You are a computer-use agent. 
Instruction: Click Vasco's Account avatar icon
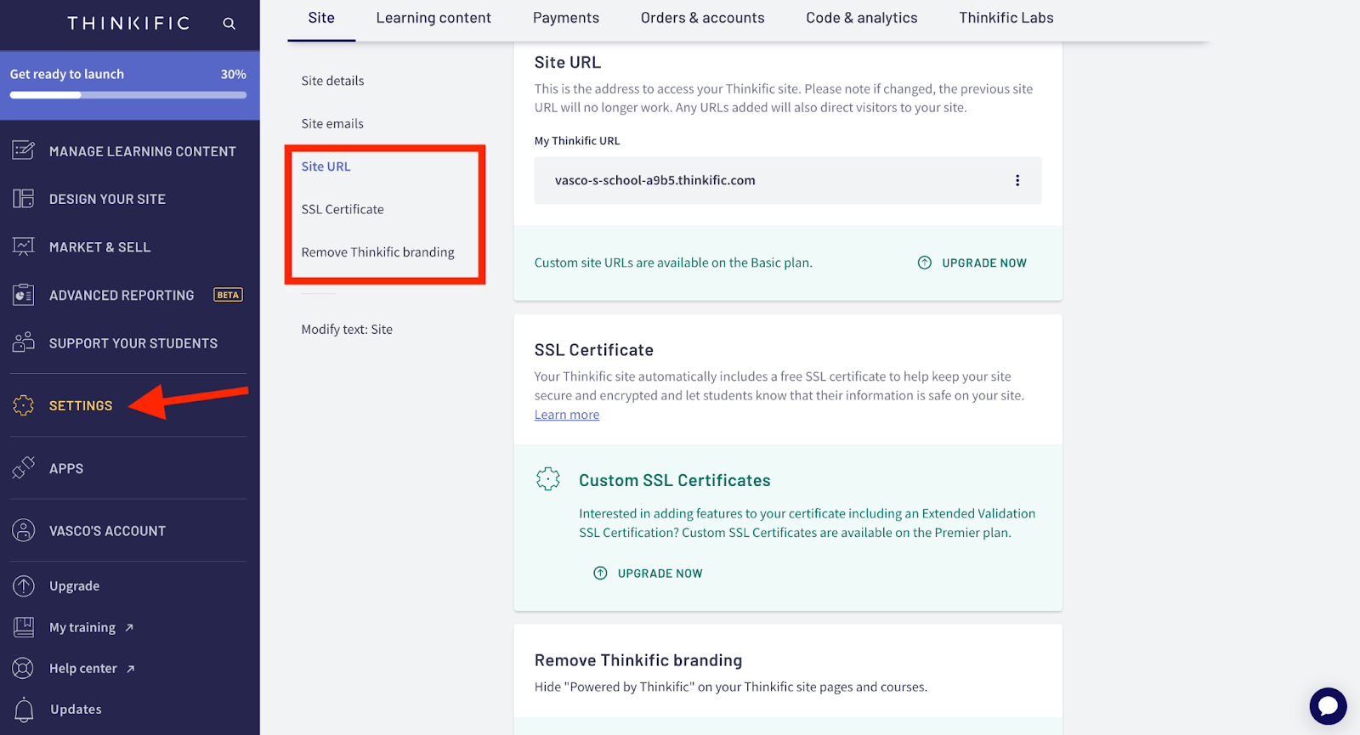point(24,530)
